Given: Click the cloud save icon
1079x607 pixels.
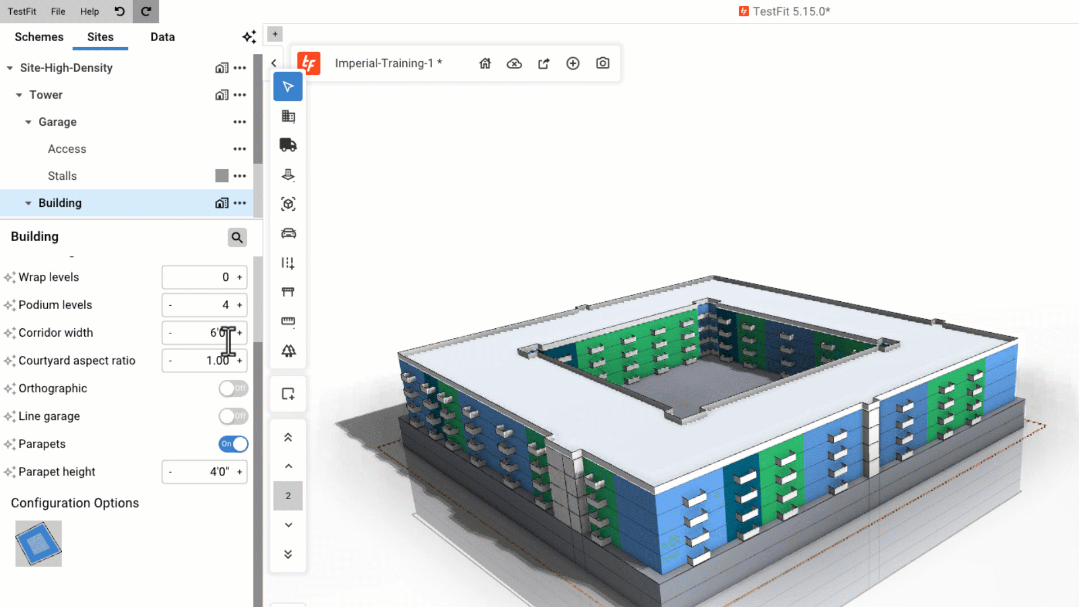Looking at the screenshot, I should point(514,64).
